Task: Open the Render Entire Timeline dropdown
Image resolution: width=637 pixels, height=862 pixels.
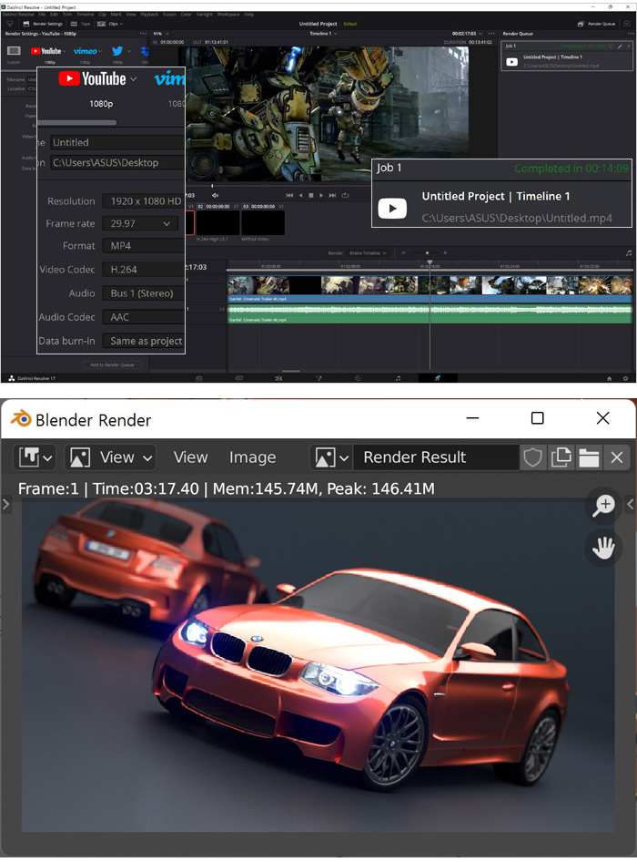Action: (368, 253)
